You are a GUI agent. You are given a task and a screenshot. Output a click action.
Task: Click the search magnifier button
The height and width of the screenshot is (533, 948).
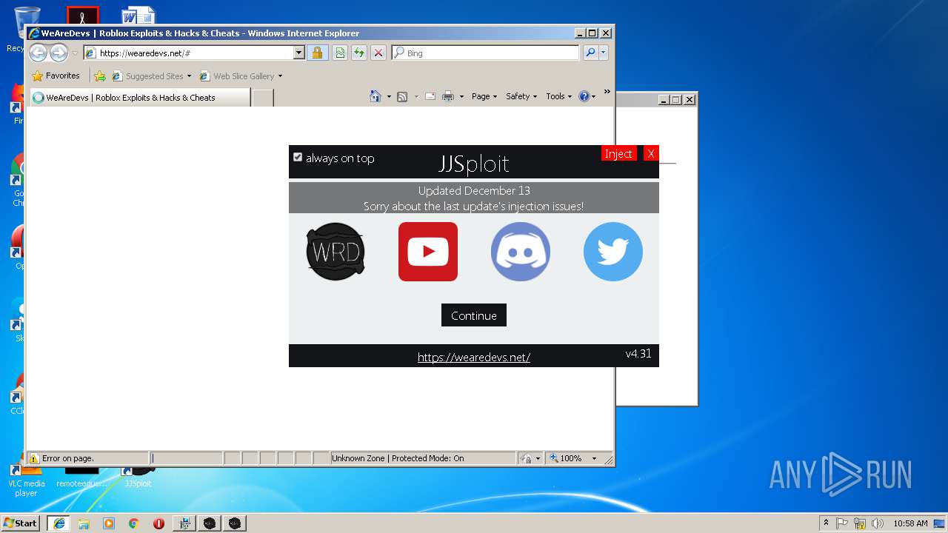(590, 53)
